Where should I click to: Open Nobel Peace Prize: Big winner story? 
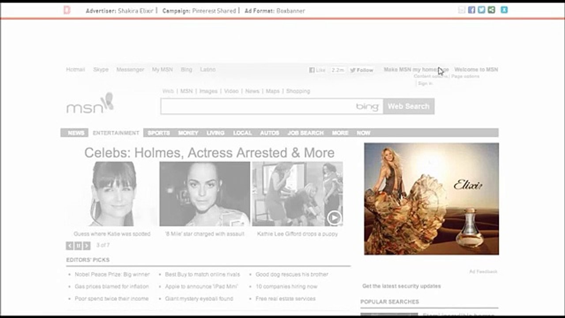point(112,274)
